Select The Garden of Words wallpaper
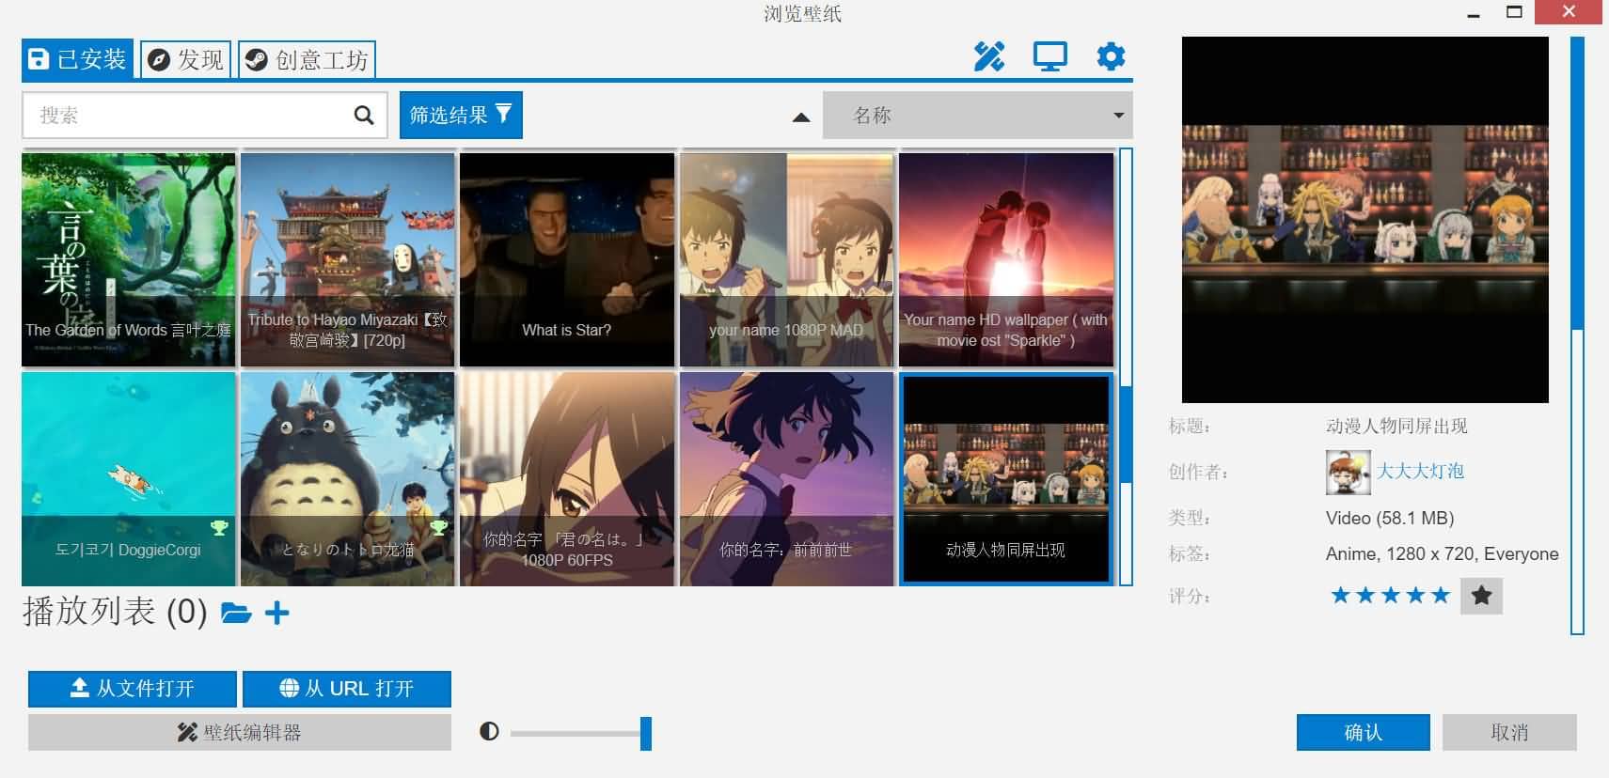The width and height of the screenshot is (1609, 778). pyautogui.click(x=129, y=259)
